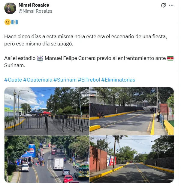This screenshot has height=186, width=181.
Task: Open the #Eliminatorias hashtag
Action: (x=118, y=80)
